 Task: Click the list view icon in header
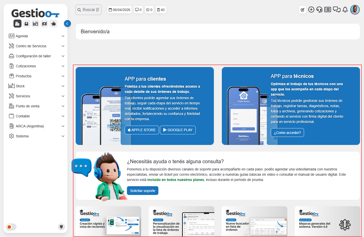(x=328, y=10)
